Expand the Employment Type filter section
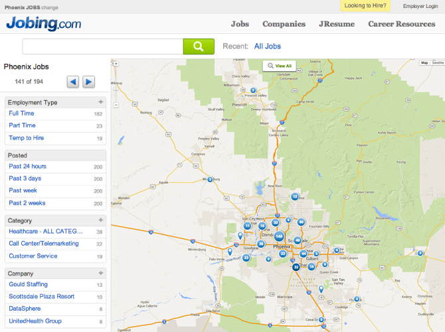The image size is (445, 332). tap(101, 102)
